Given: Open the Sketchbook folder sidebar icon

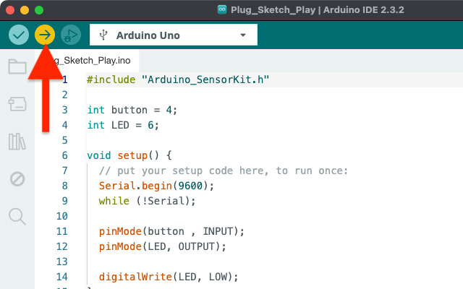Looking at the screenshot, I should click(x=17, y=67).
